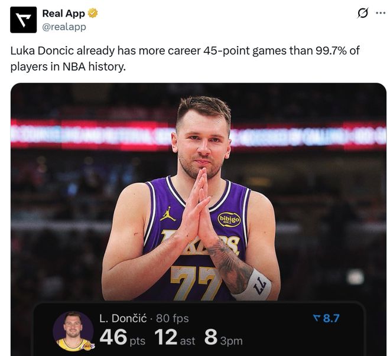Select the L. Dončić name in stat card
Image resolution: width=390 pixels, height=356 pixels.
pos(122,318)
